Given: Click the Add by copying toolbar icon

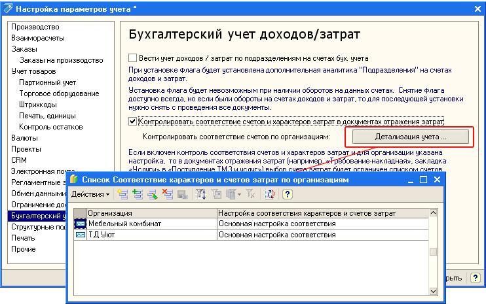Looking at the screenshot, I should click(x=137, y=194).
